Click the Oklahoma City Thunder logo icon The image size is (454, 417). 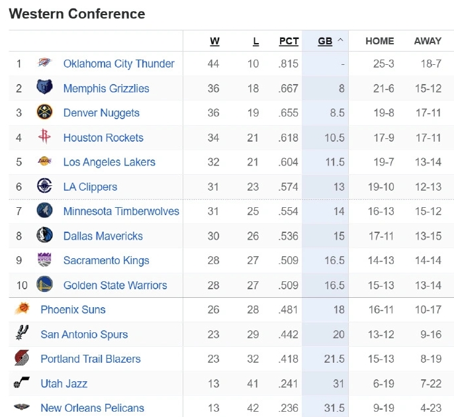[44, 64]
